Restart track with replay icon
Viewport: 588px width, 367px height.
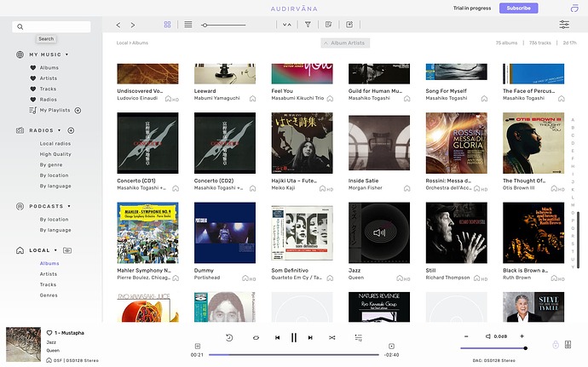click(229, 338)
